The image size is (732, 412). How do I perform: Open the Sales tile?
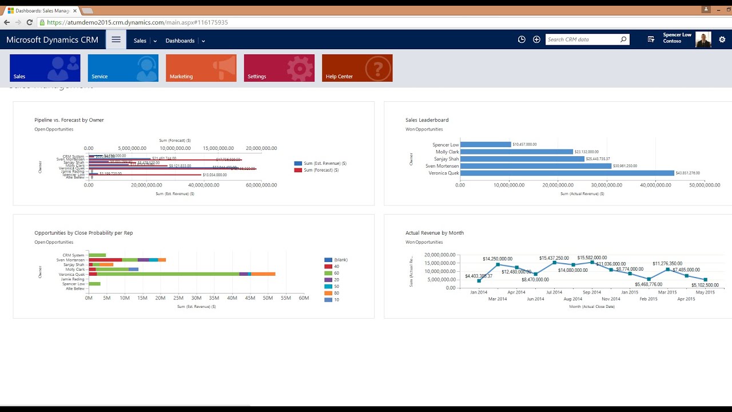coord(45,68)
